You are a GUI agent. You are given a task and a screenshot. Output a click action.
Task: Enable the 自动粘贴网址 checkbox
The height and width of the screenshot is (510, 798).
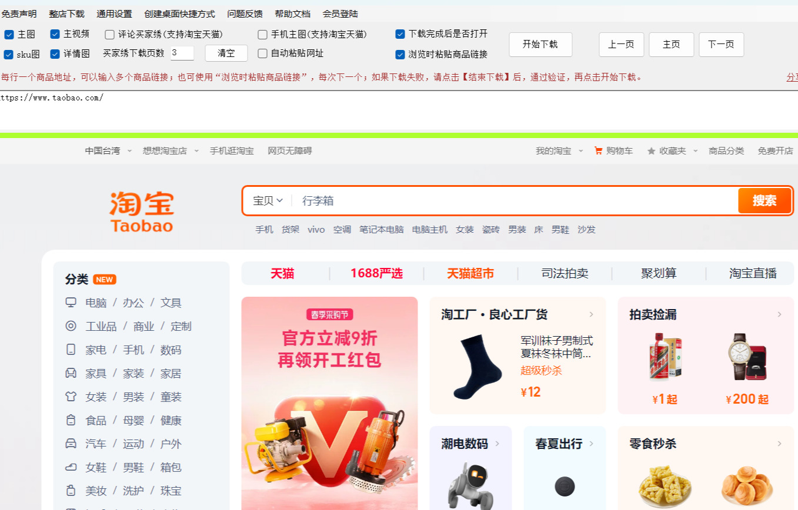[x=263, y=53]
